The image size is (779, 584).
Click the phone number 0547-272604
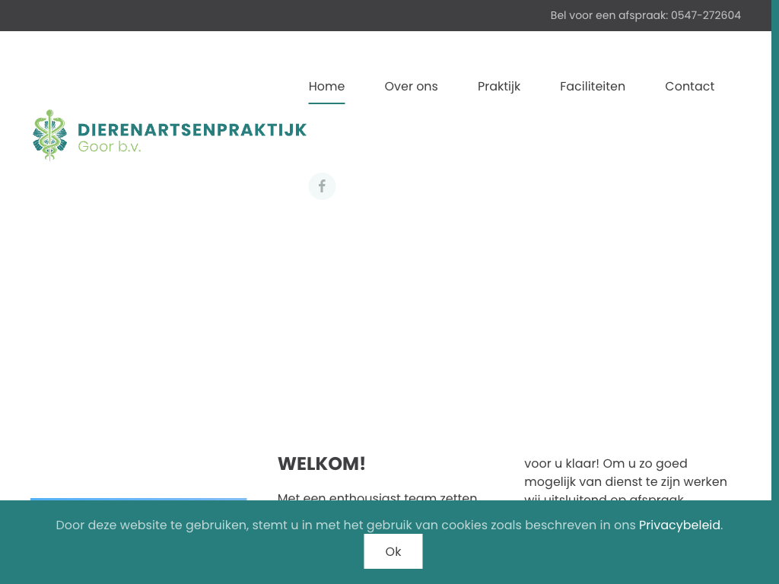(x=705, y=15)
